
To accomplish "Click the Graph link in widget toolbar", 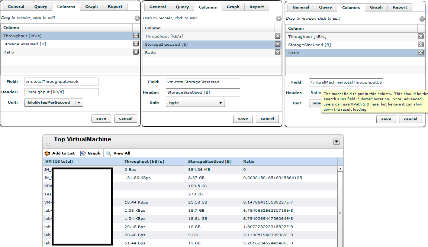I will click(x=94, y=153).
